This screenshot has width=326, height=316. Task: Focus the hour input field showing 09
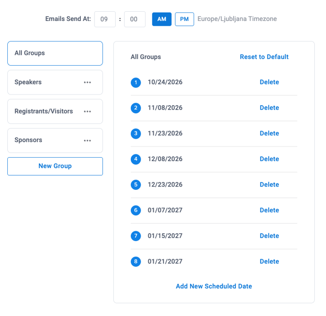105,19
